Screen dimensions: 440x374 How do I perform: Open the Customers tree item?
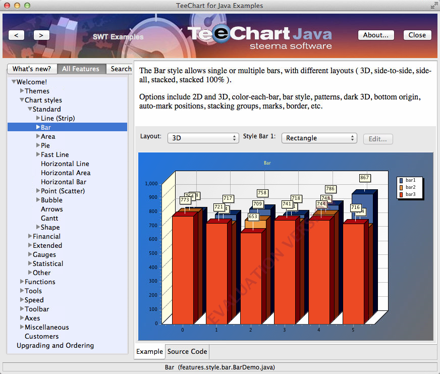pyautogui.click(x=42, y=336)
